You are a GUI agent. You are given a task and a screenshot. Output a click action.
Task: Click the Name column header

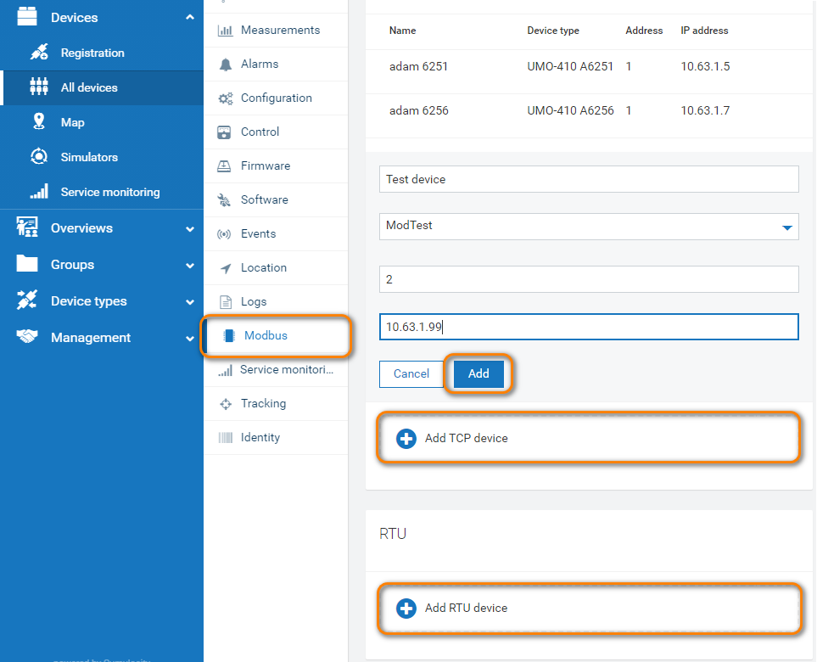pos(402,31)
